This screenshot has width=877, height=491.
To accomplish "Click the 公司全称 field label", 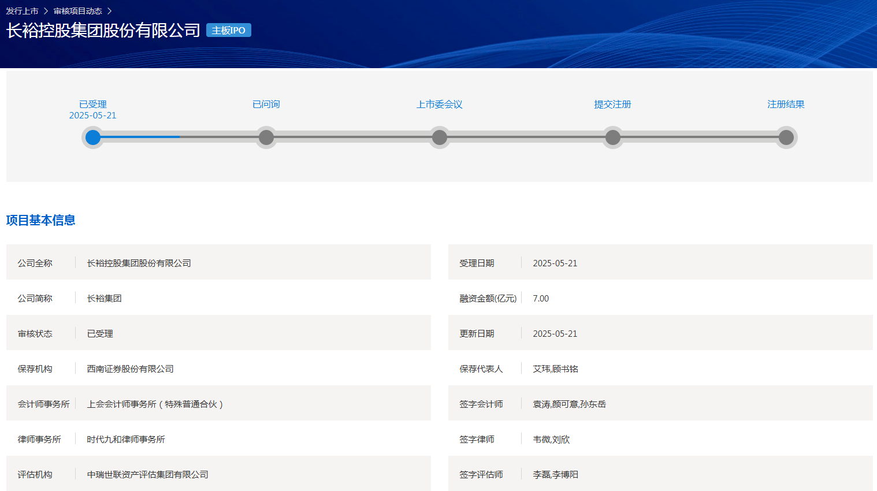I will 35,263.
